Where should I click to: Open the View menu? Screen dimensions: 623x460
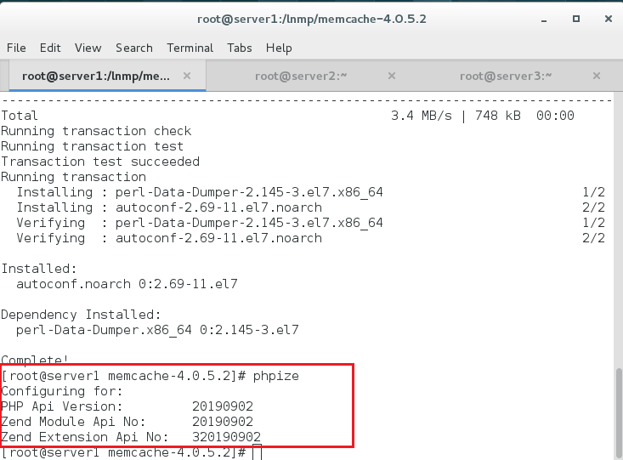88,48
